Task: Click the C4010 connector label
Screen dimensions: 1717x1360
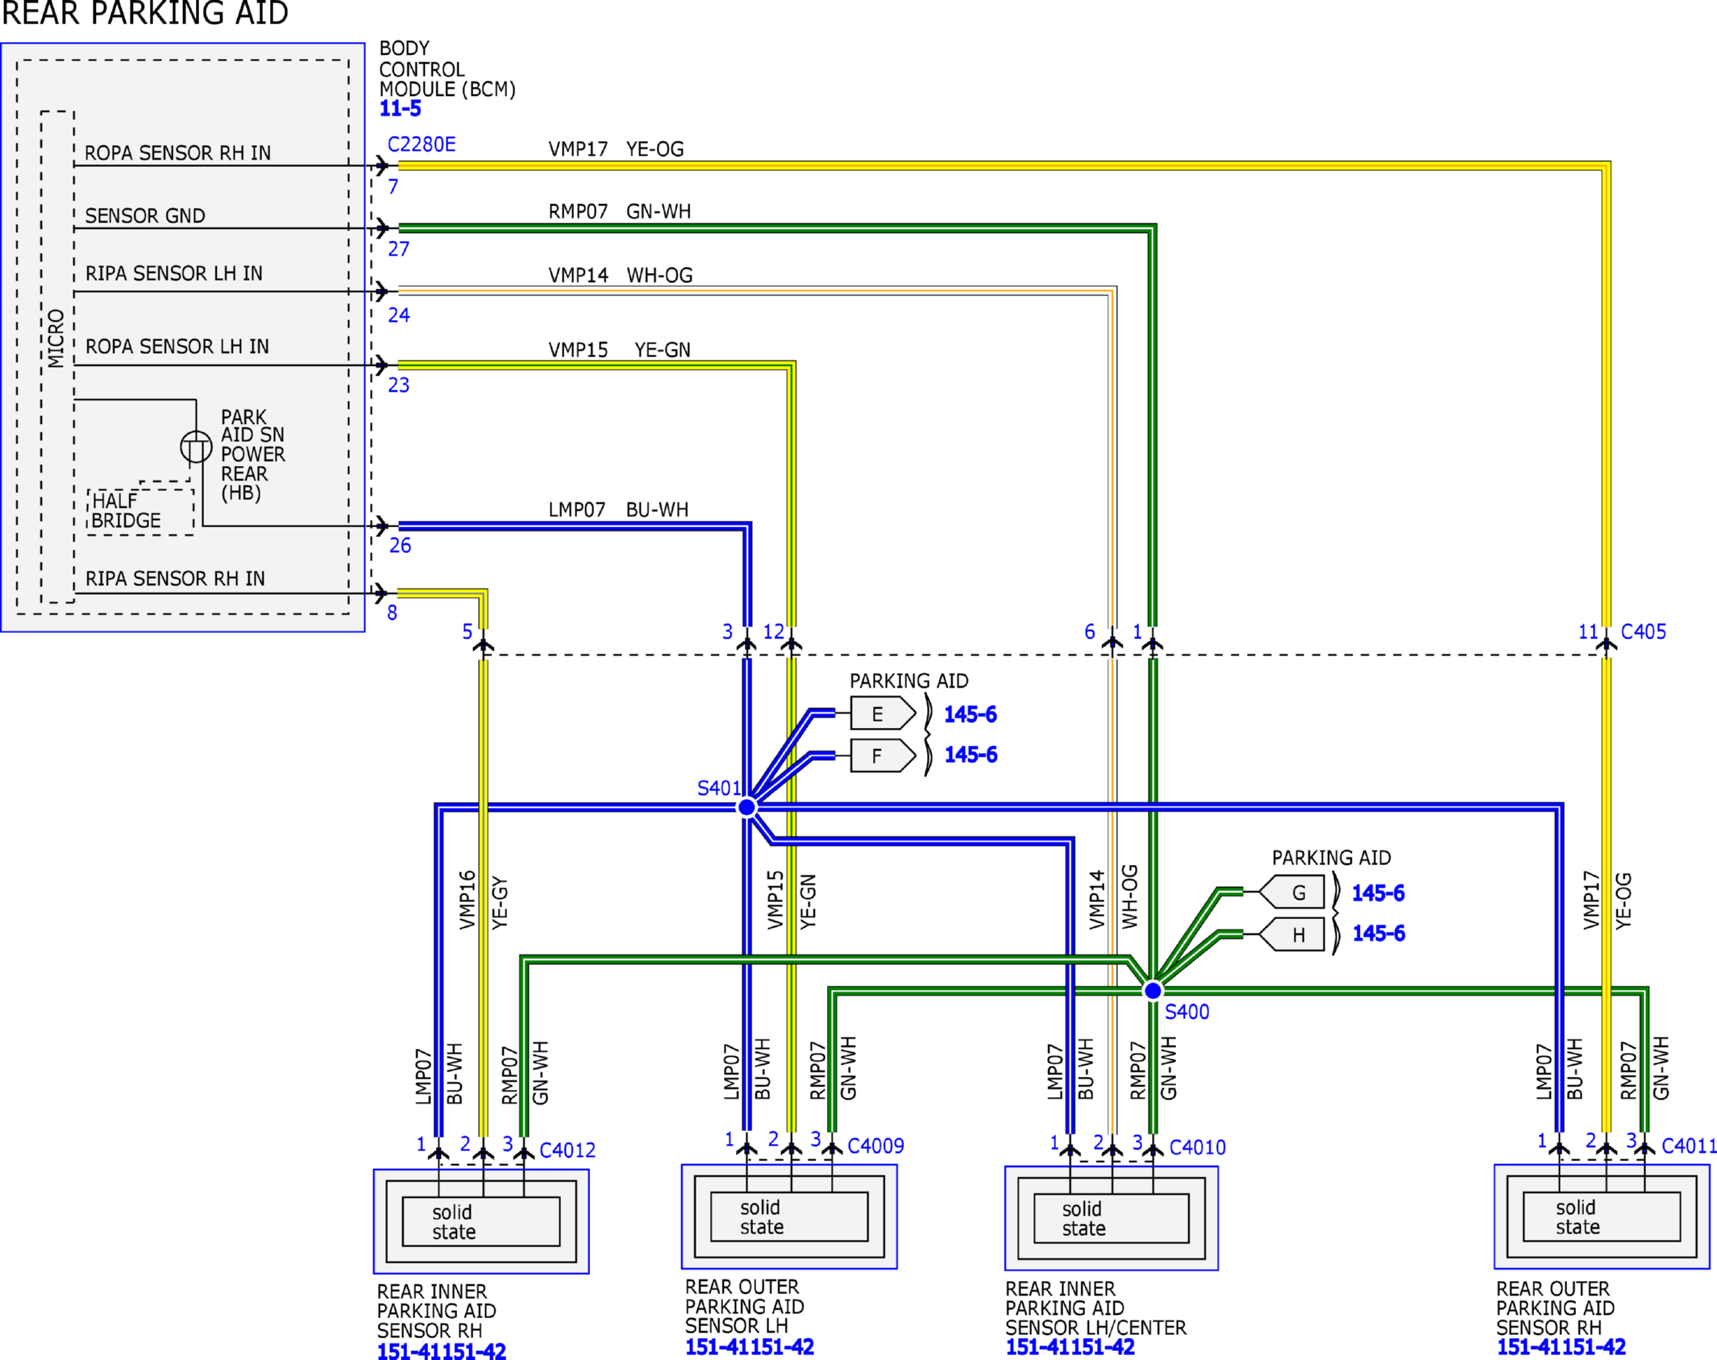Action: tap(1197, 1147)
